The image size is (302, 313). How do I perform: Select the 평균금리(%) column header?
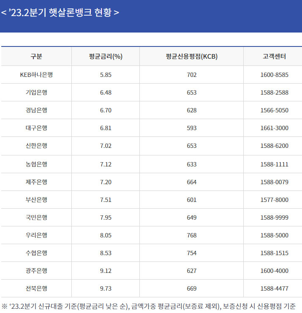click(106, 56)
